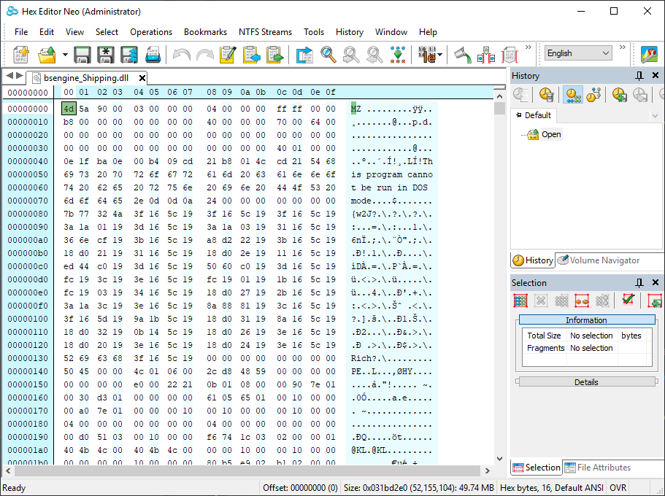Open the NTFS Streams menu
This screenshot has height=496, width=665.
click(265, 32)
